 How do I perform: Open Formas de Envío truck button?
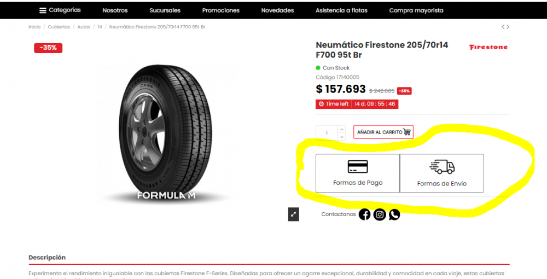tap(442, 173)
